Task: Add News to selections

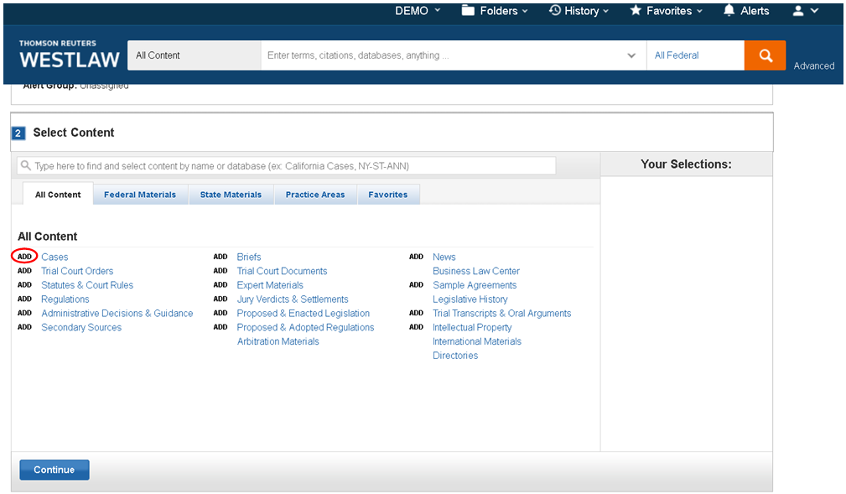Action: [x=416, y=257]
